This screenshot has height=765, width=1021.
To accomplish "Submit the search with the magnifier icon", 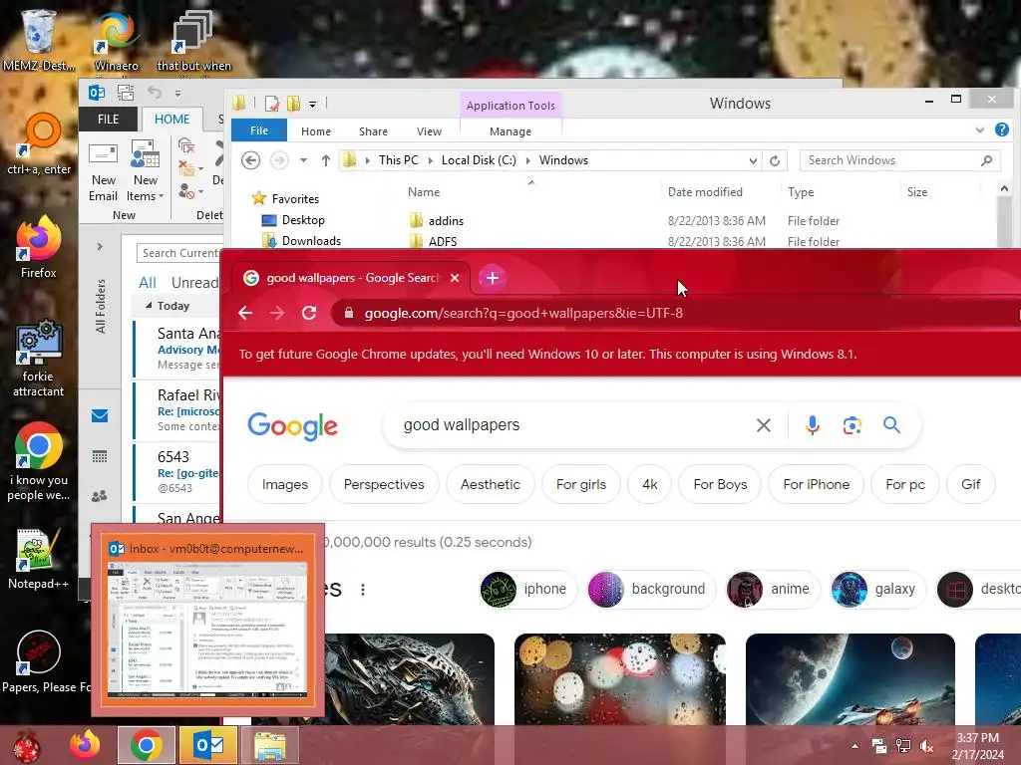I will point(891,425).
